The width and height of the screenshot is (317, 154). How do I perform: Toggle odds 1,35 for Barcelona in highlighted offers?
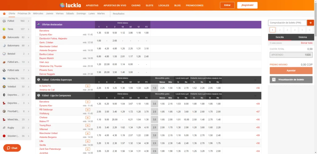click(x=99, y=33)
